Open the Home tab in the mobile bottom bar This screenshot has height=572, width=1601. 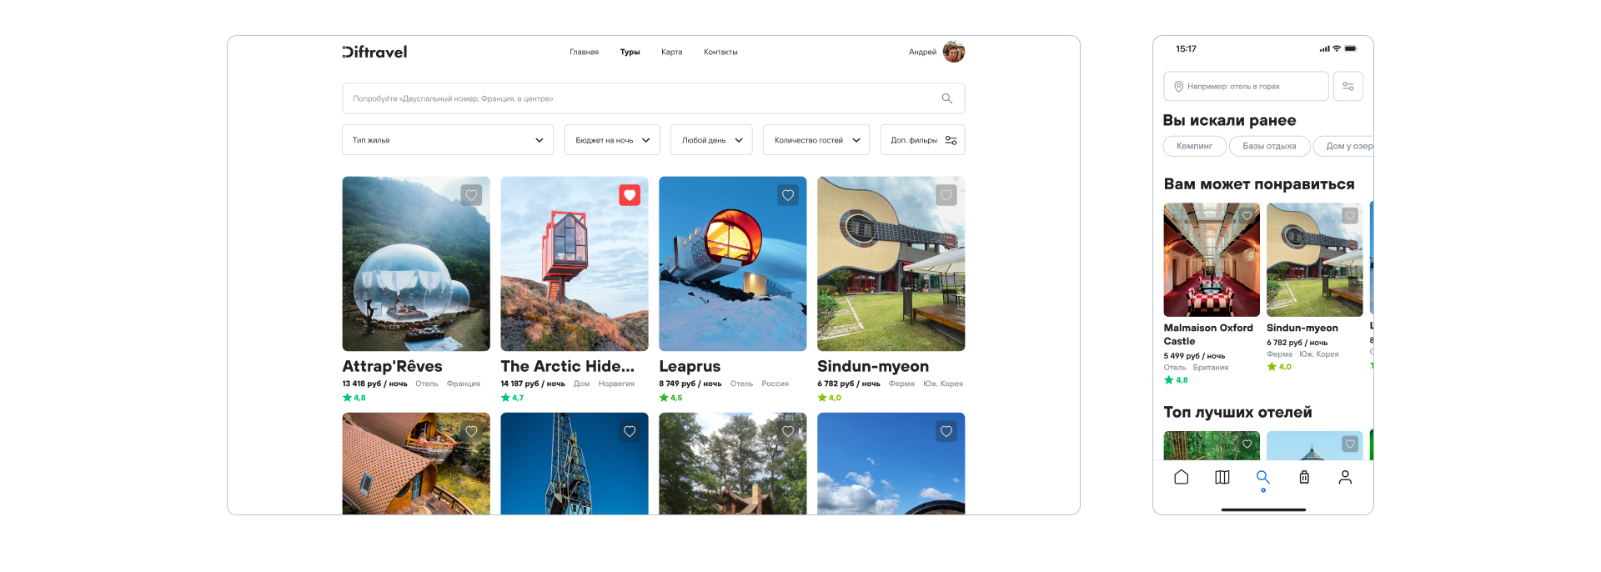click(1181, 477)
